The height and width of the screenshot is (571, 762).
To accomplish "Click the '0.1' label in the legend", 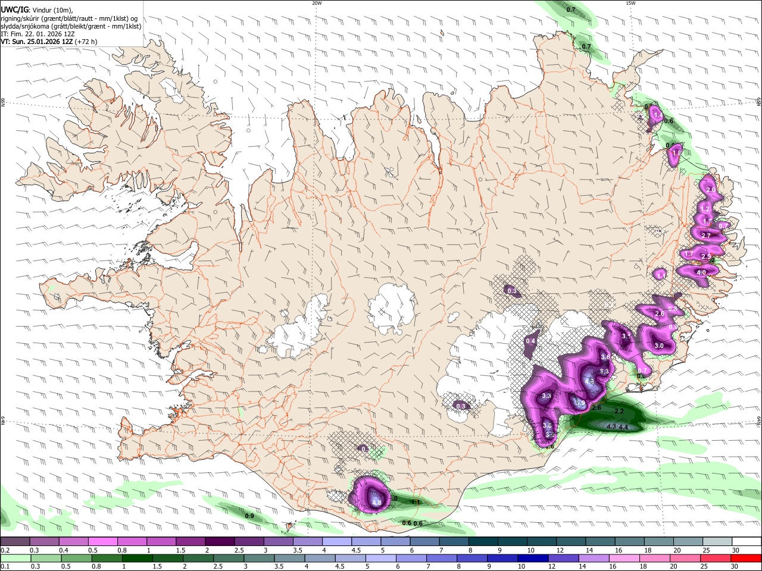I will coord(5,567).
